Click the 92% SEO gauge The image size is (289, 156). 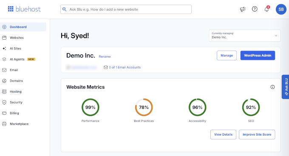(251, 107)
